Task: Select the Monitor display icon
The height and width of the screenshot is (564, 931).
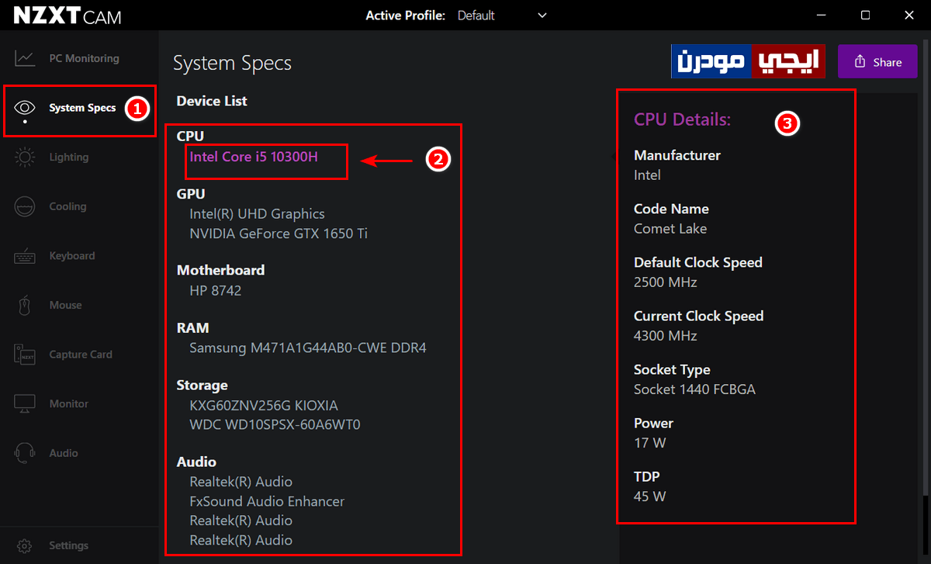Action: click(x=25, y=403)
